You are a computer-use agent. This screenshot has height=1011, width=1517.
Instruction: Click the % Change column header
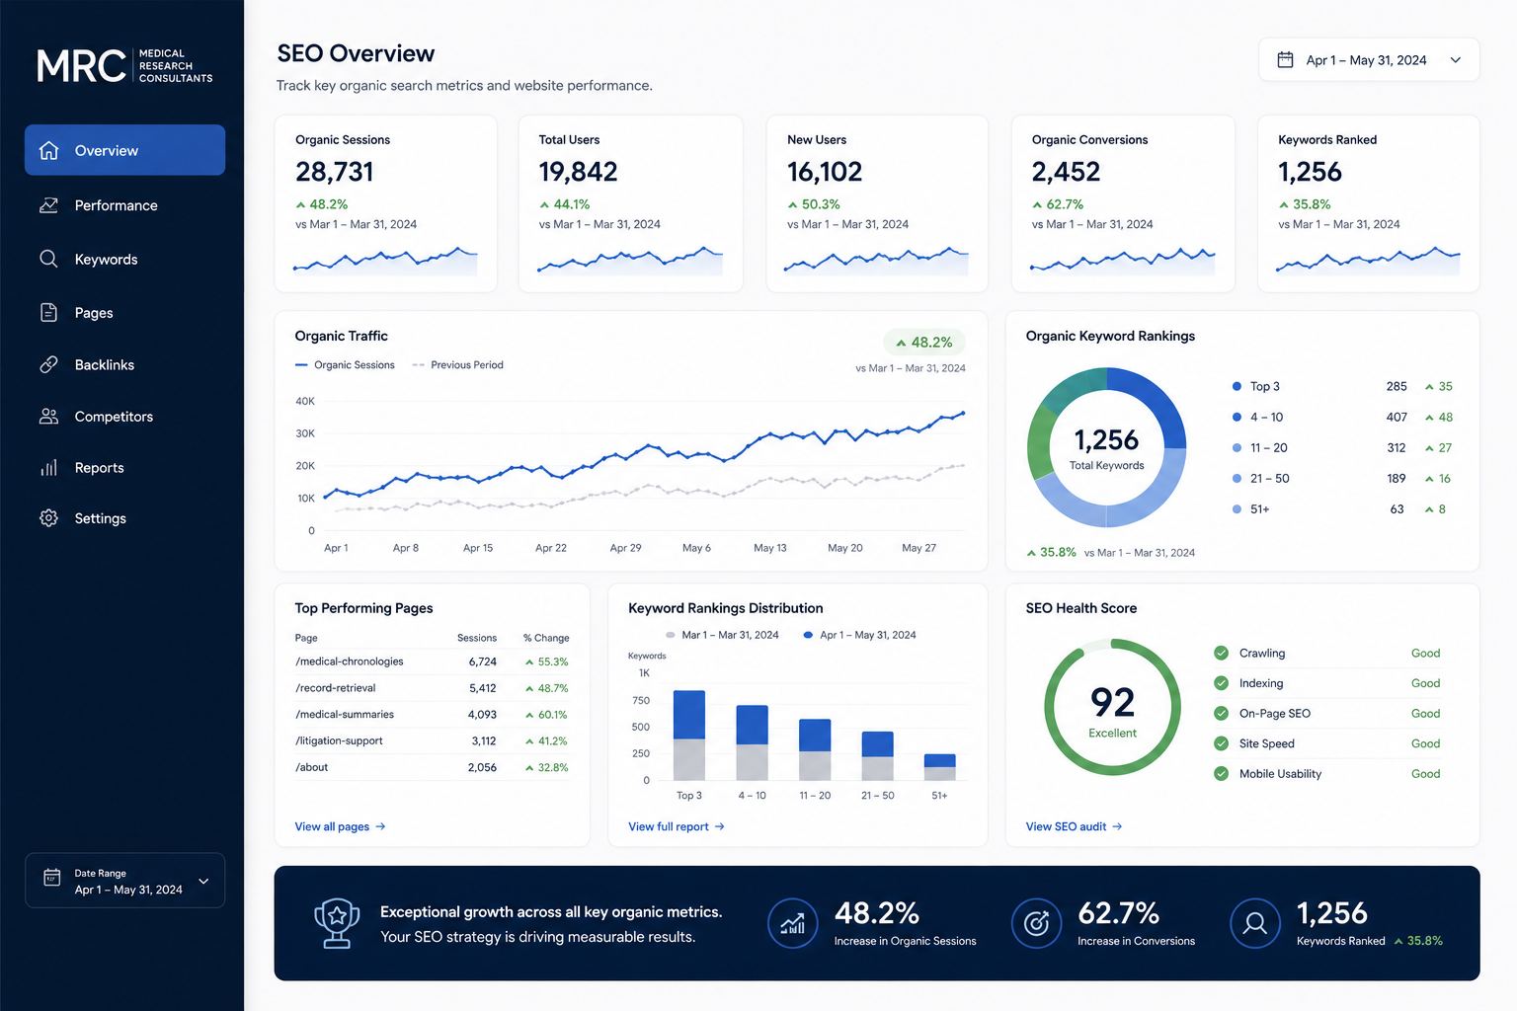click(546, 638)
